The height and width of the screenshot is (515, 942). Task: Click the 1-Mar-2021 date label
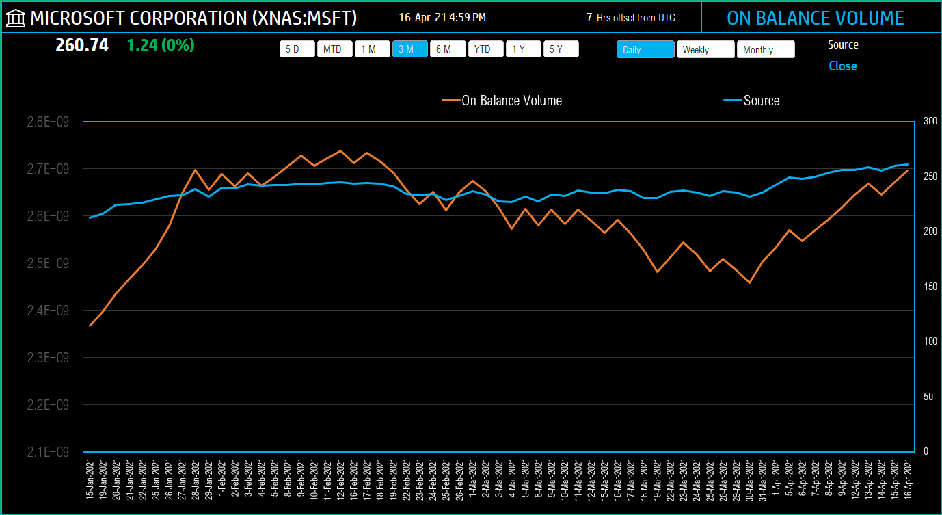coord(473,479)
